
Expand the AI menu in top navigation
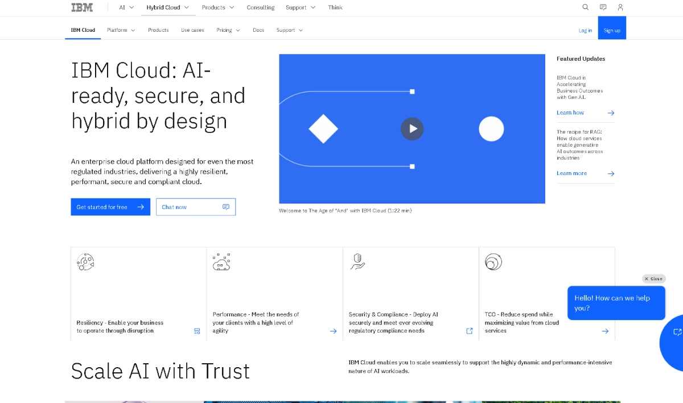126,7
